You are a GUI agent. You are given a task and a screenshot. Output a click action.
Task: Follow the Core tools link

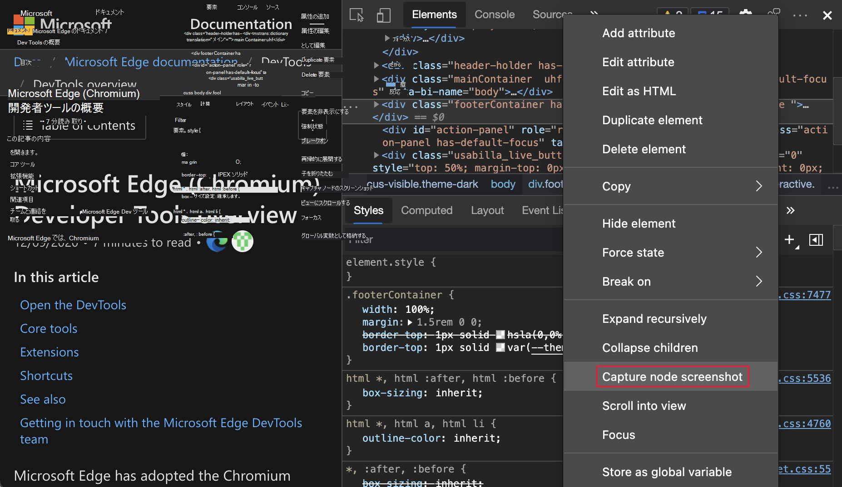[x=49, y=328]
